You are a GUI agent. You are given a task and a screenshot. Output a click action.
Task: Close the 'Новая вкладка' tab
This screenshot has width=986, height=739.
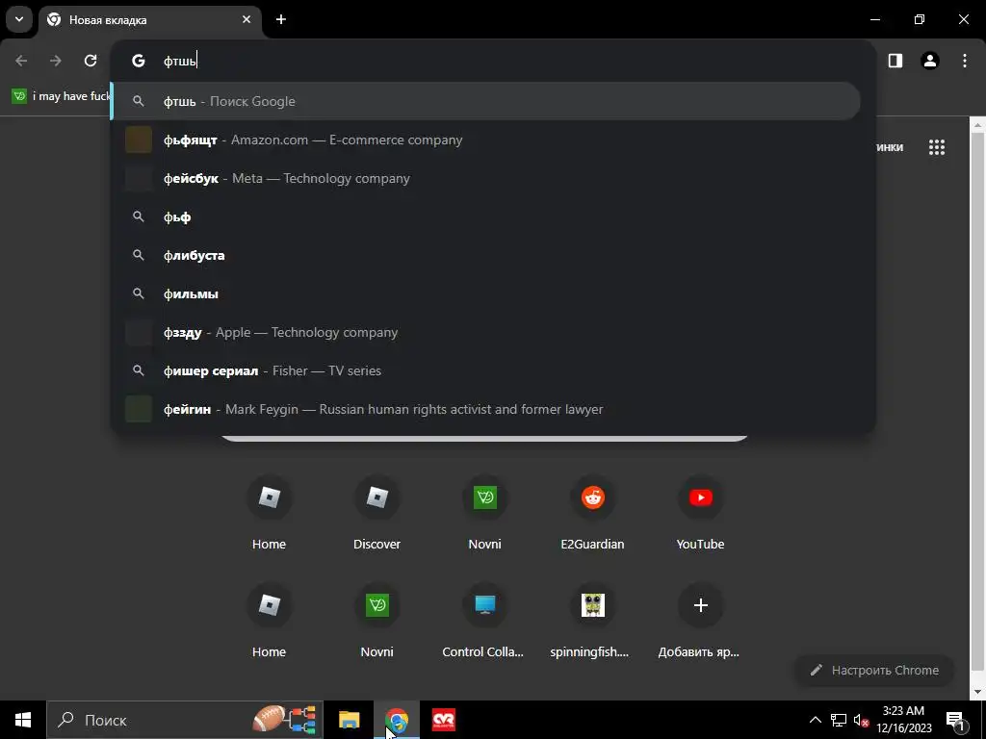coord(246,19)
